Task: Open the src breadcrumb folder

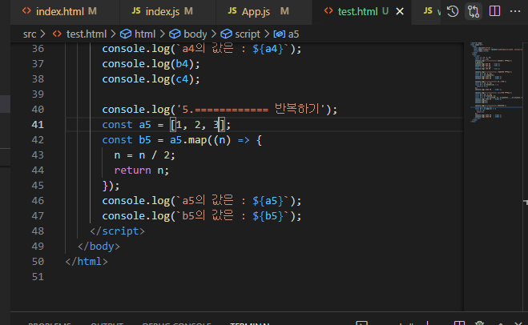Action: pos(30,34)
